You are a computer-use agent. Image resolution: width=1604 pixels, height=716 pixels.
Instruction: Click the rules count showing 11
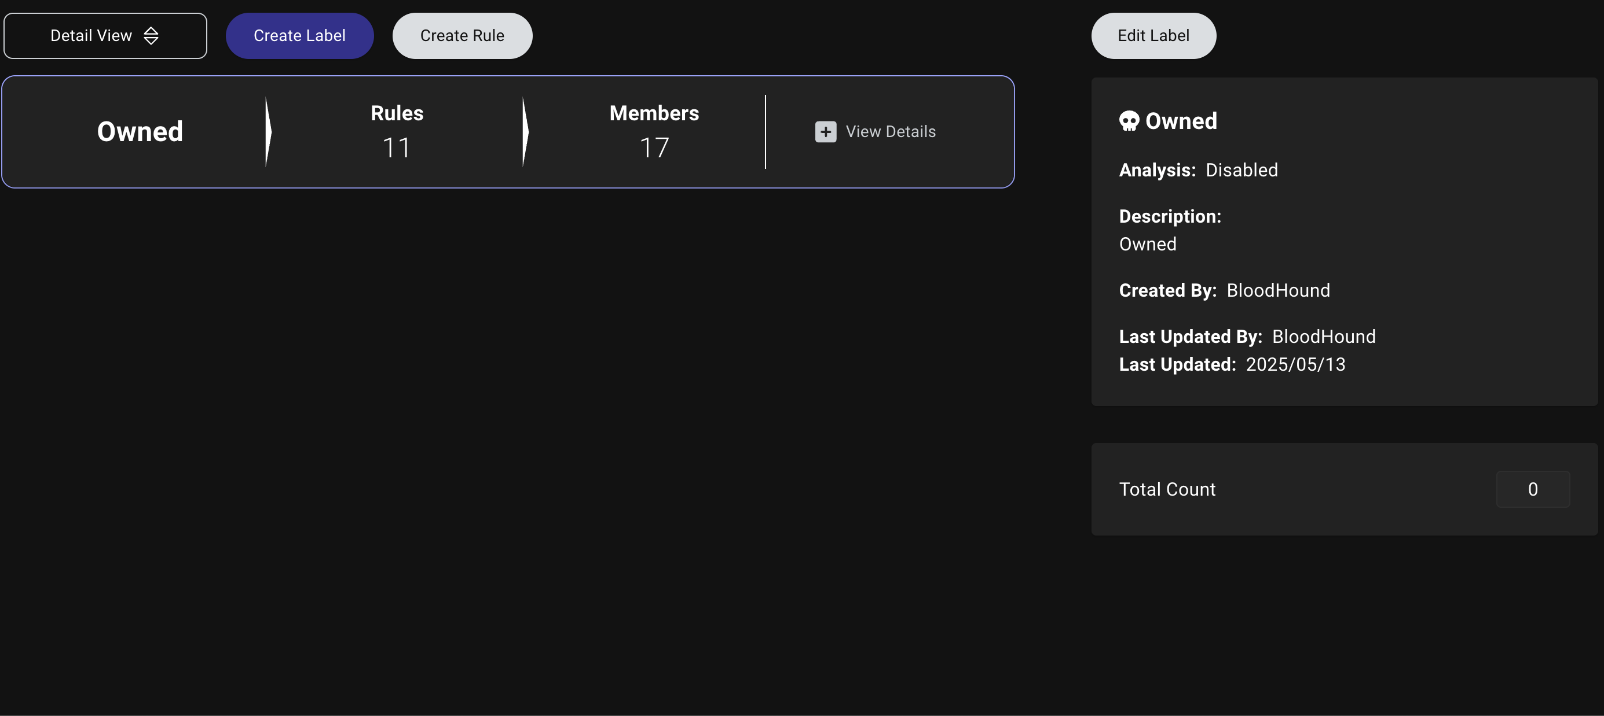(x=396, y=147)
